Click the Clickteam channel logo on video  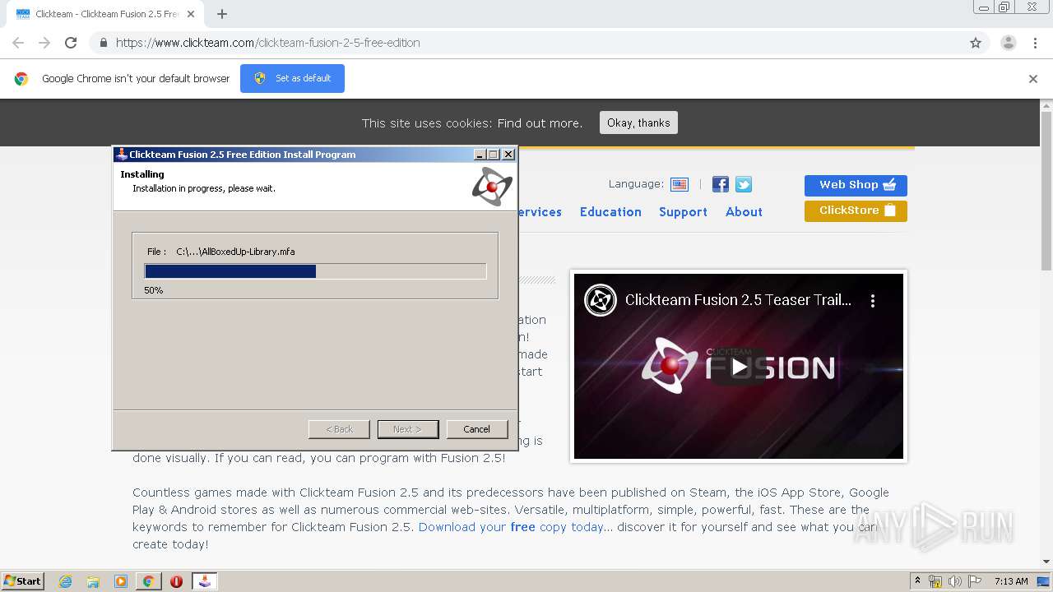point(601,300)
